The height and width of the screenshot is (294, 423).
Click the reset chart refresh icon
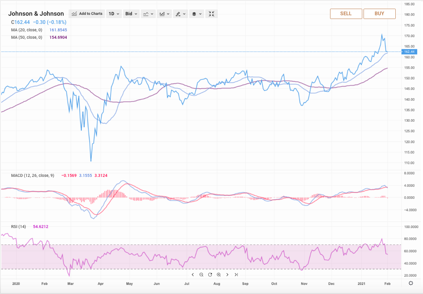(x=210, y=275)
